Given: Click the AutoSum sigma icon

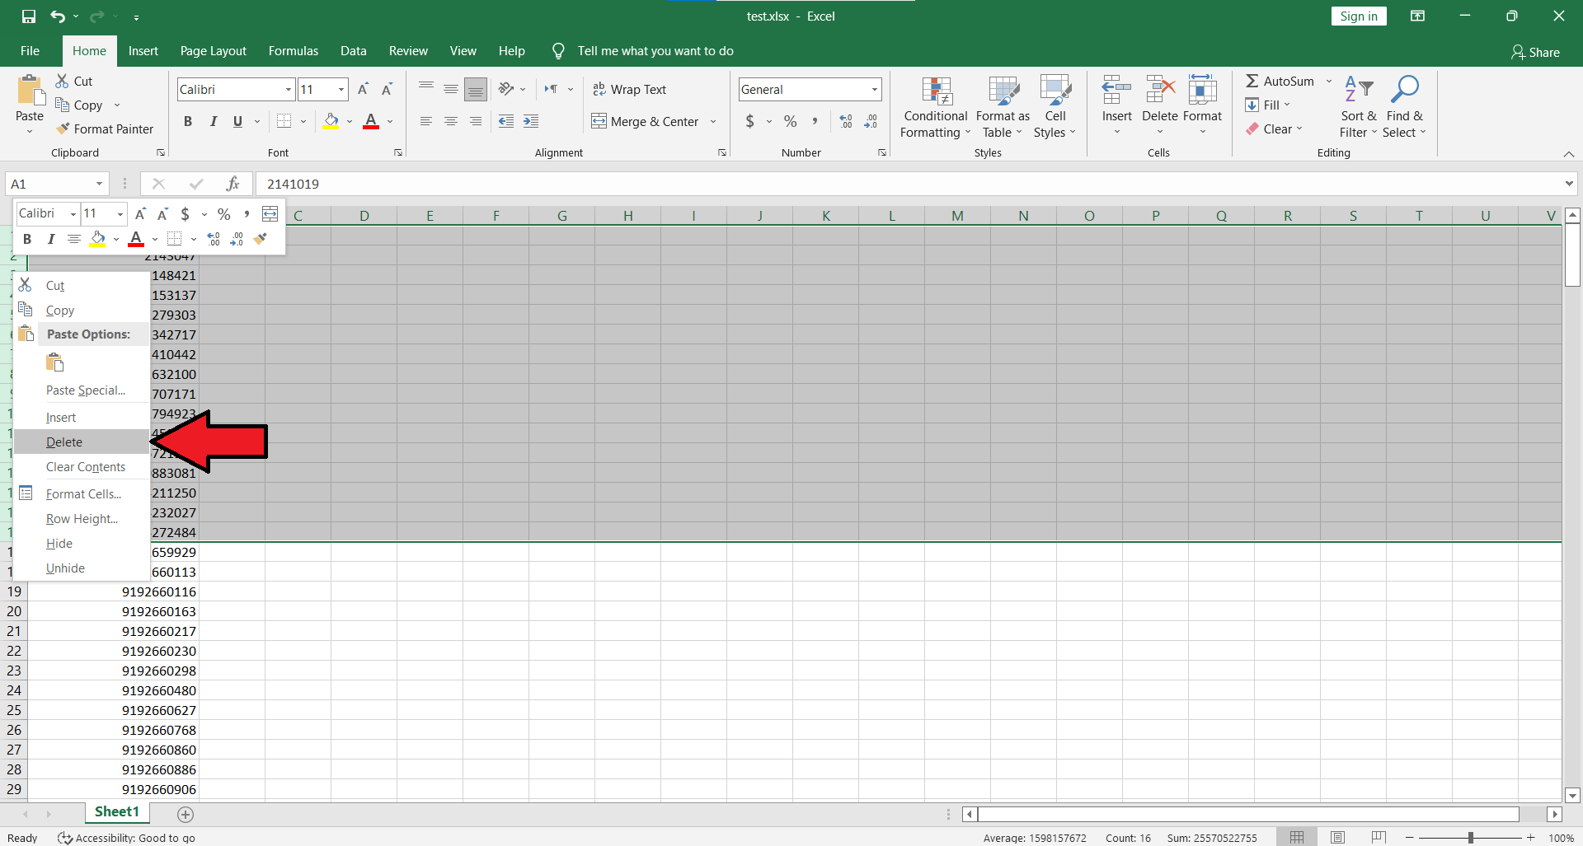Looking at the screenshot, I should (x=1252, y=81).
